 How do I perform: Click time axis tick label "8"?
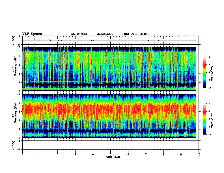(x=163, y=154)
